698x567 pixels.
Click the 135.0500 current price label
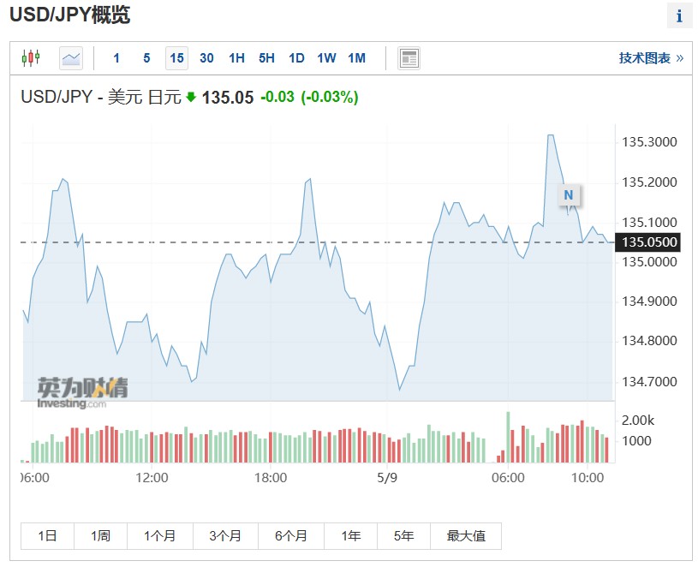(x=647, y=242)
